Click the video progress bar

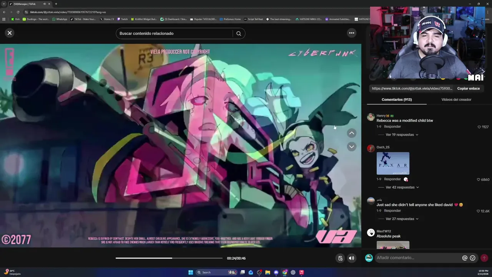169,258
